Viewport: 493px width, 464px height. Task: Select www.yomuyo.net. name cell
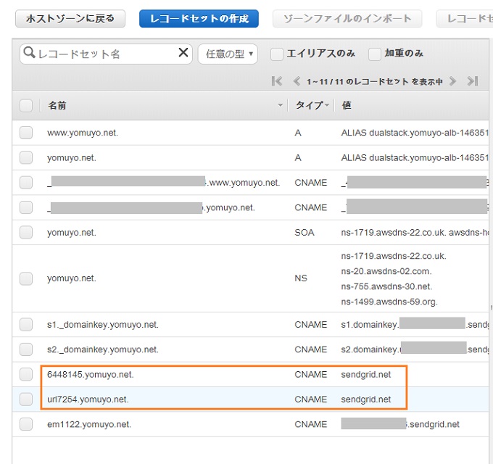coord(83,133)
